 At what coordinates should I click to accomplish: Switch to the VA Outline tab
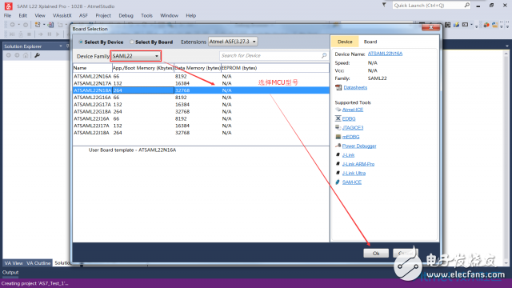pyautogui.click(x=38, y=263)
